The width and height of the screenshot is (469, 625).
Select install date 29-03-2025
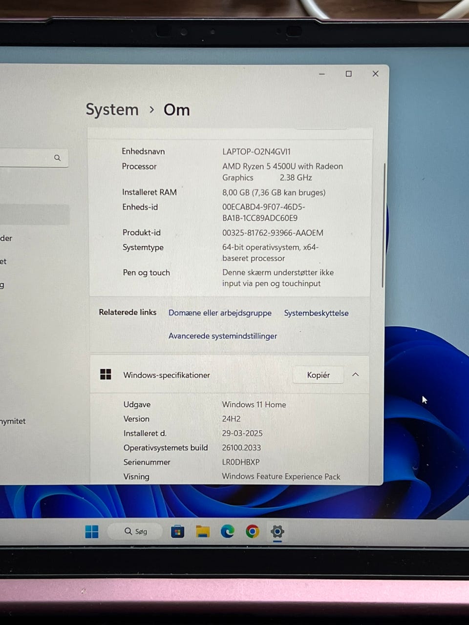point(242,433)
